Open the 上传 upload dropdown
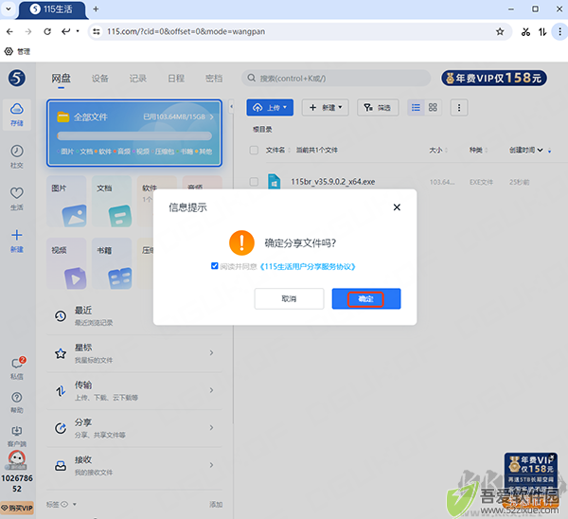 pyautogui.click(x=270, y=108)
